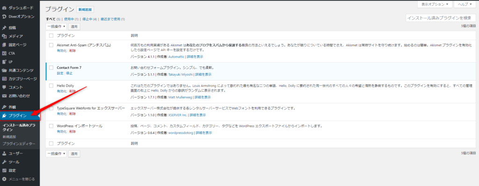
Task: Open the 設定 settings icon
Action: [4, 171]
